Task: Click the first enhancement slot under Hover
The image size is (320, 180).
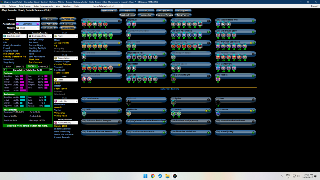Action: 129,24
